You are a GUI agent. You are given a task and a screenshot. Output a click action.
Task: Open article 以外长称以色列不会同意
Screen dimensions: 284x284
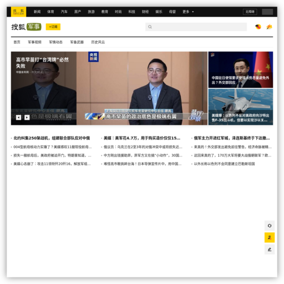click(x=224, y=164)
